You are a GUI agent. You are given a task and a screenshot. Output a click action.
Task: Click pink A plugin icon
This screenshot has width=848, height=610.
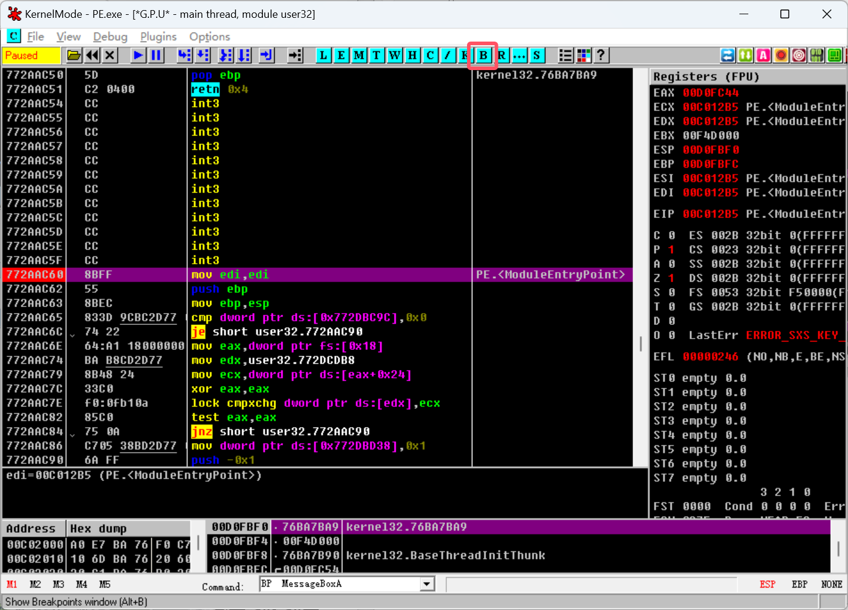pyautogui.click(x=763, y=55)
